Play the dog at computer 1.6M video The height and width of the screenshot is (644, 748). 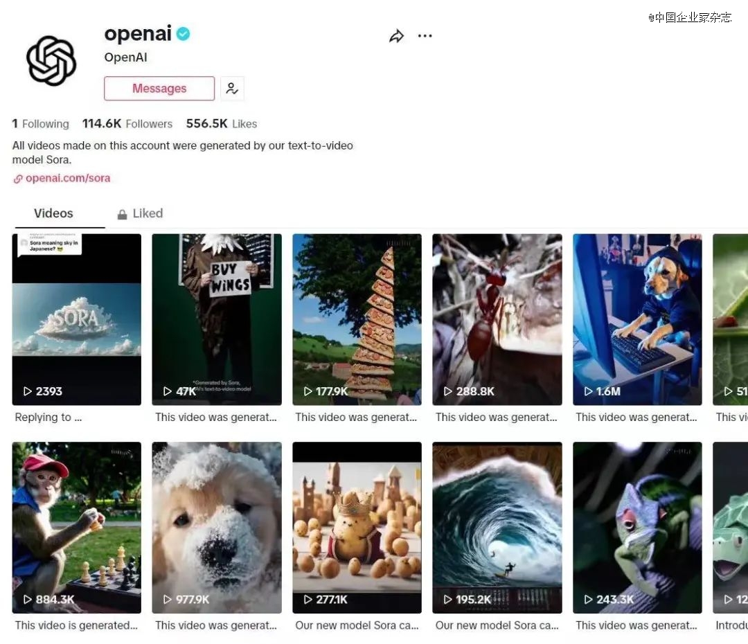tap(637, 319)
